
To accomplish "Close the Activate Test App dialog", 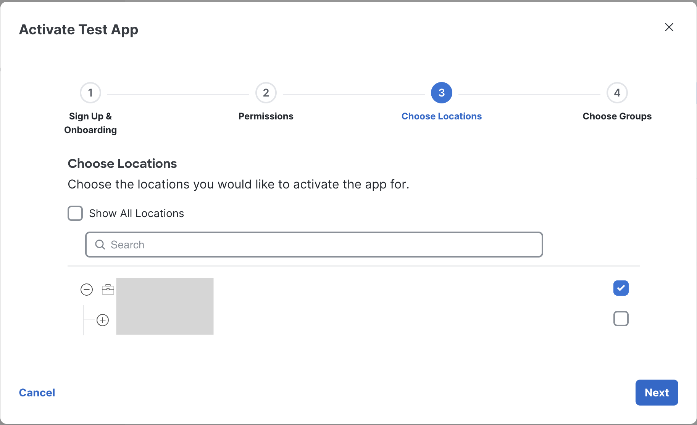I will pos(669,27).
